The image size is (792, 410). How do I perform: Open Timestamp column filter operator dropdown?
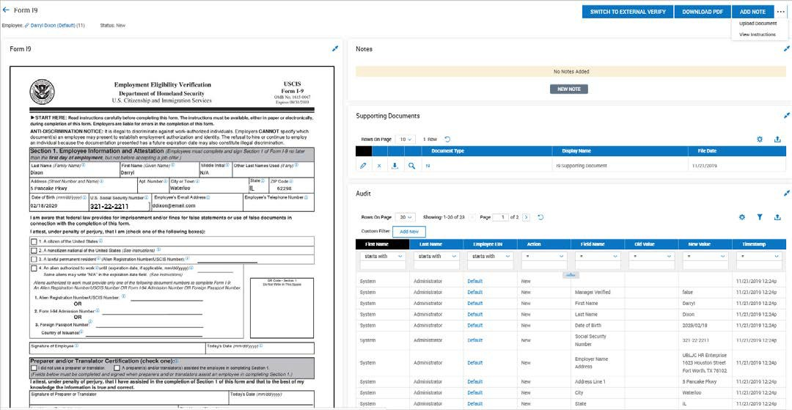pyautogui.click(x=759, y=256)
